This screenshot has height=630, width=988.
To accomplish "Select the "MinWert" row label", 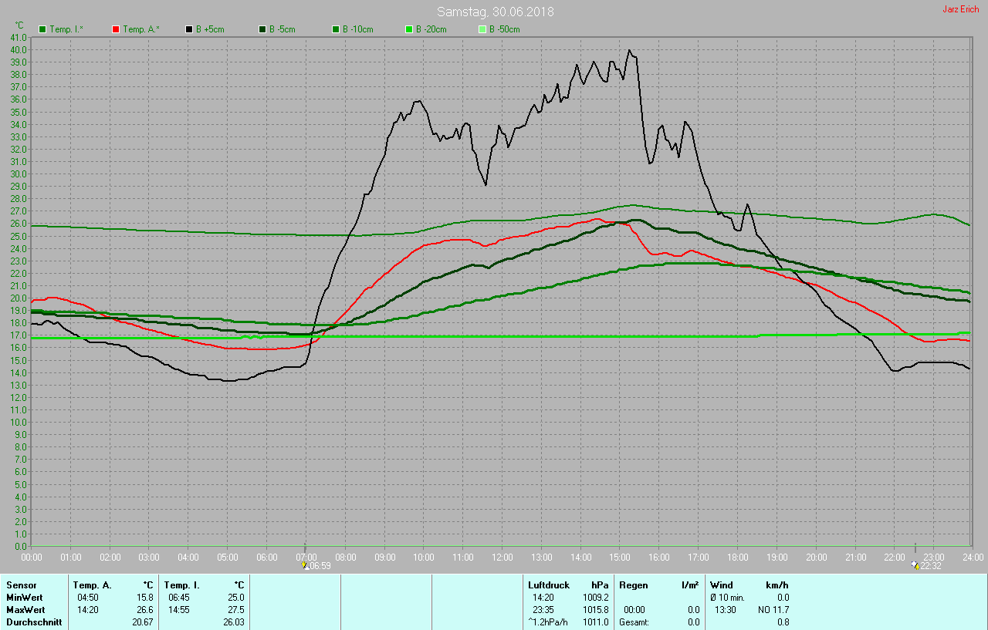I will (x=24, y=598).
